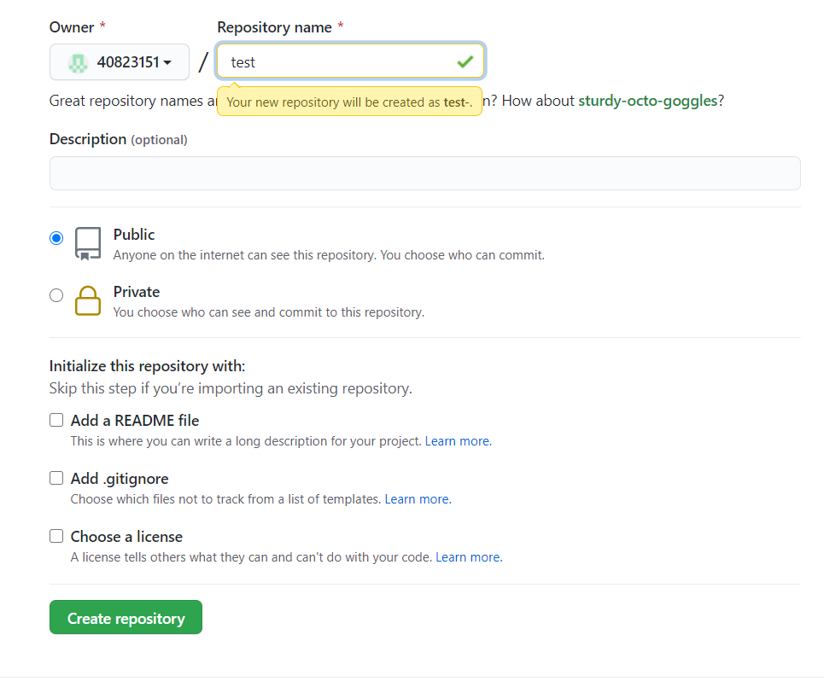Select the Public visibility radio button
Image resolution: width=824 pixels, height=687 pixels.
click(56, 238)
